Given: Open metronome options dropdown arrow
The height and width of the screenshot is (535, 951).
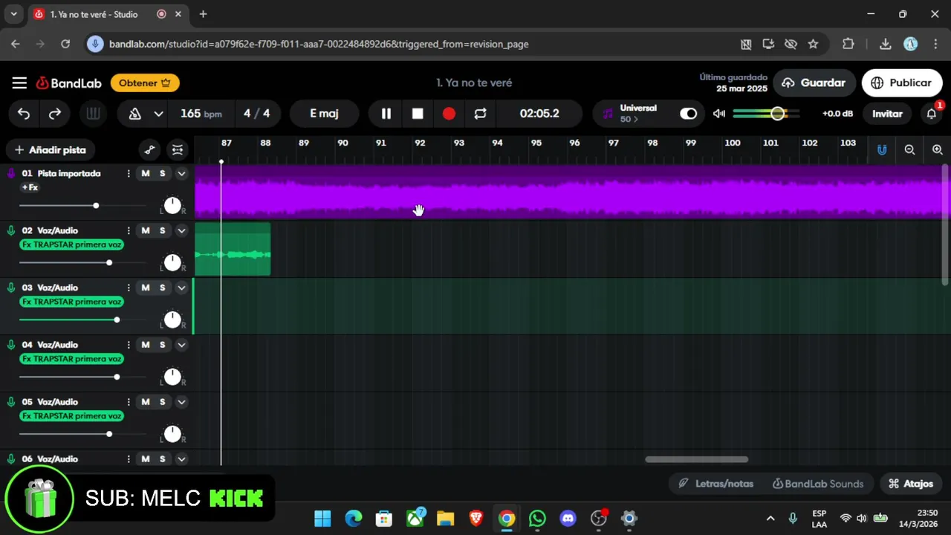Looking at the screenshot, I should [x=158, y=114].
